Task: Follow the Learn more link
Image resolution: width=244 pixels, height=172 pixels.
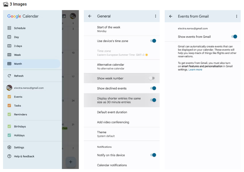Action: 195,70
